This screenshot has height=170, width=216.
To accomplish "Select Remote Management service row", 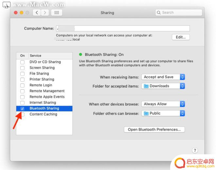I will [x=44, y=91].
